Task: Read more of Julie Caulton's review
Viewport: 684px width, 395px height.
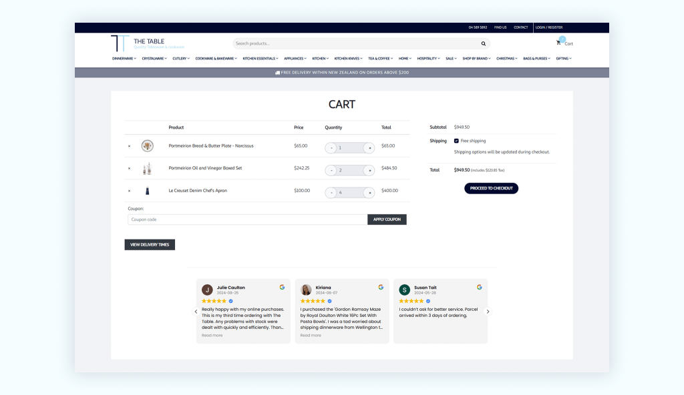Action: coord(212,335)
